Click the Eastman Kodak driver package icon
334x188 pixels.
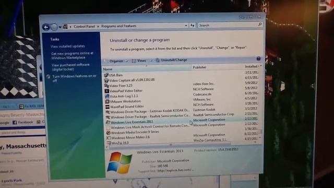pos(108,112)
